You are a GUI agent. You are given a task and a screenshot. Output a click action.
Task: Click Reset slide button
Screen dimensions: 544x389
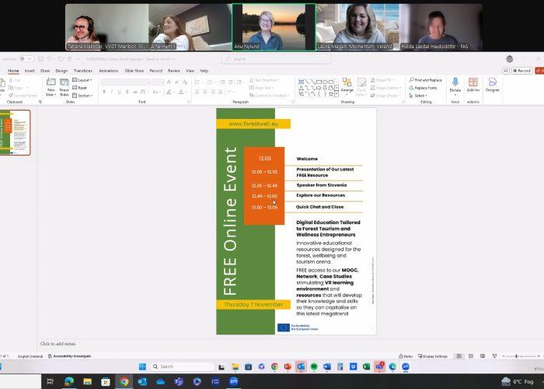(82, 88)
